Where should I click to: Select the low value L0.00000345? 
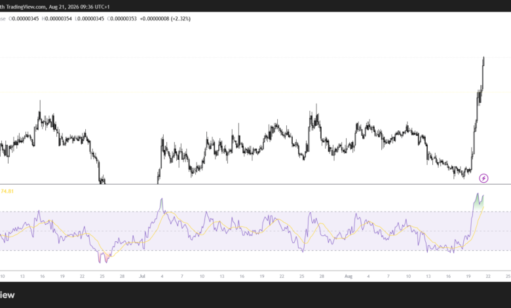coord(90,19)
